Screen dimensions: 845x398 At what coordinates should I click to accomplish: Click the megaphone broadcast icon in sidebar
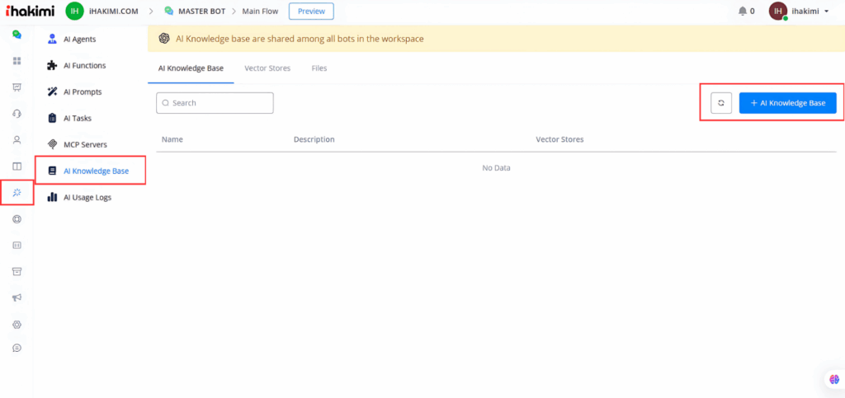pos(17,298)
